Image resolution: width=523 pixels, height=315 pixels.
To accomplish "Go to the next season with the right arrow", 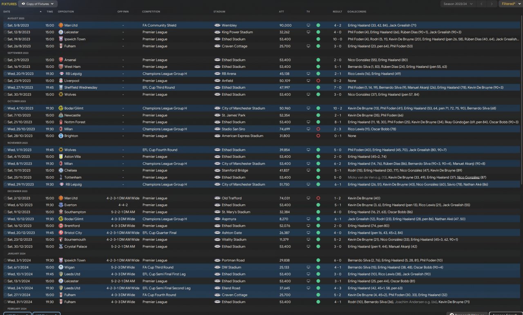I will (x=492, y=4).
